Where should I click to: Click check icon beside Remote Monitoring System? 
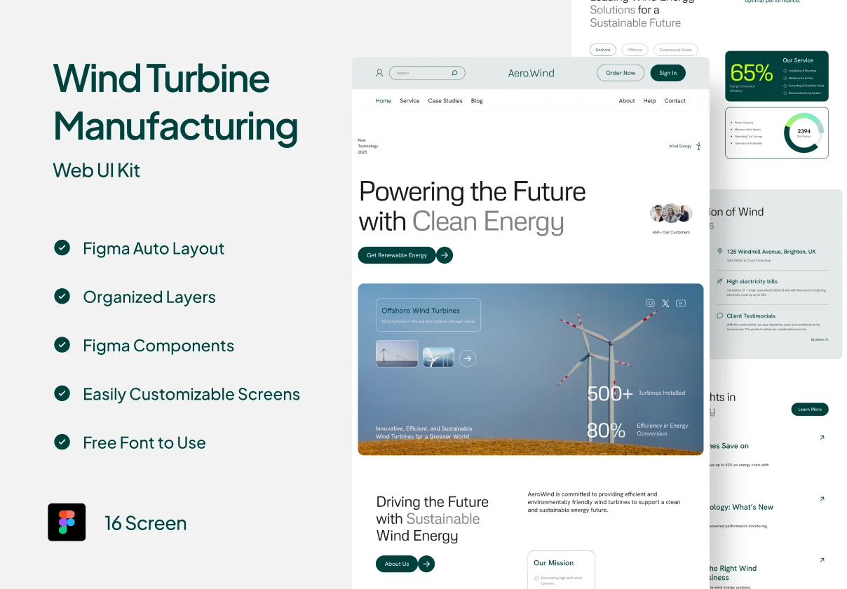click(785, 93)
